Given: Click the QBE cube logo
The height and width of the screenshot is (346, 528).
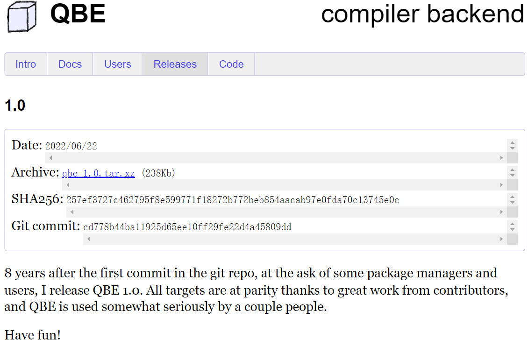Looking at the screenshot, I should 22,15.
